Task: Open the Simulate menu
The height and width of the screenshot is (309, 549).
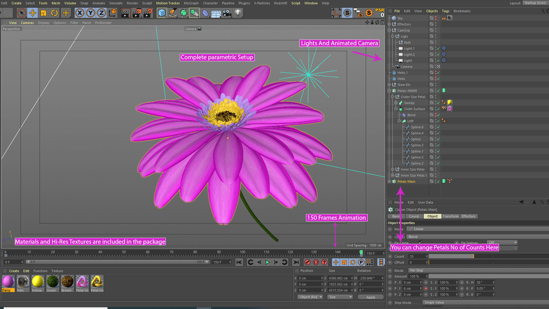Action: (x=116, y=3)
